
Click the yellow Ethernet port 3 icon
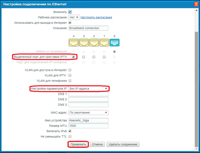point(84,43)
